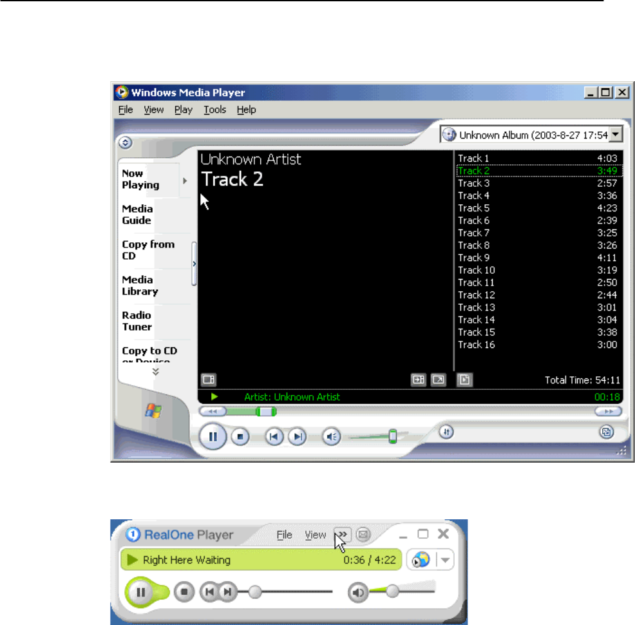The height and width of the screenshot is (625, 635).
Task: Maximize the RealOne Player window
Action: click(x=422, y=534)
